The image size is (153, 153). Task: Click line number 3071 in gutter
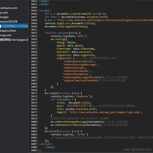pyautogui.click(x=34, y=93)
